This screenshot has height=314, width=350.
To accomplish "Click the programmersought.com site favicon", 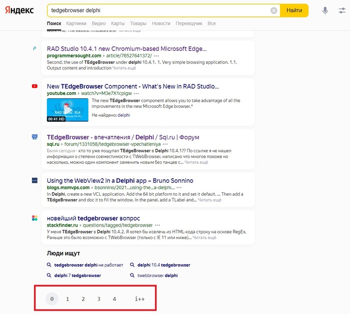I will [34, 48].
